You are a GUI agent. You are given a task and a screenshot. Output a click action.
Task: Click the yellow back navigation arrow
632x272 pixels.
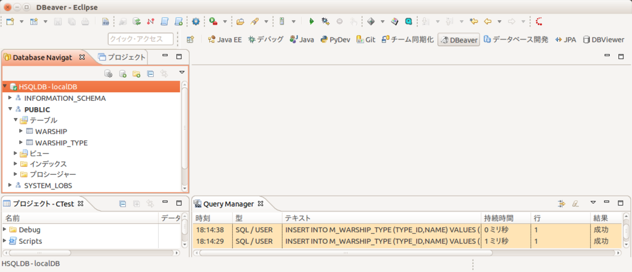coord(488,22)
